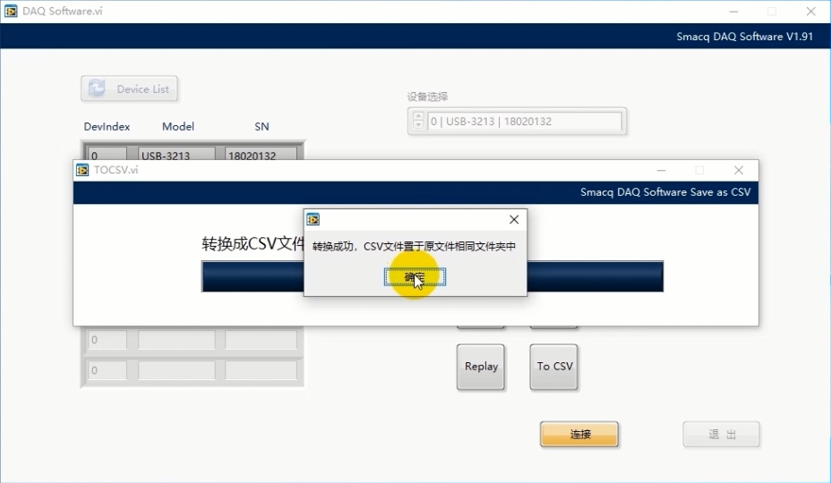The width and height of the screenshot is (831, 483).
Task: Close the DAQ Software.vi main window
Action: coord(811,11)
